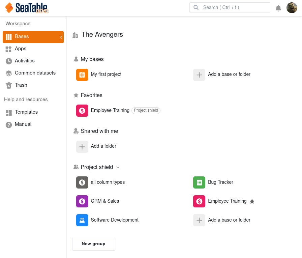Viewport: 302px width, 258px height.
Task: Open the My first project base
Action: (107, 74)
